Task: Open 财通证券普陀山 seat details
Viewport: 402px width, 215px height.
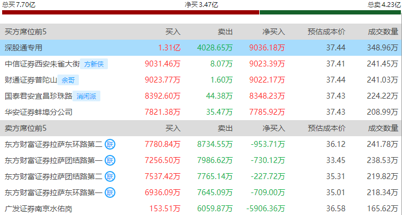Action: coord(31,80)
